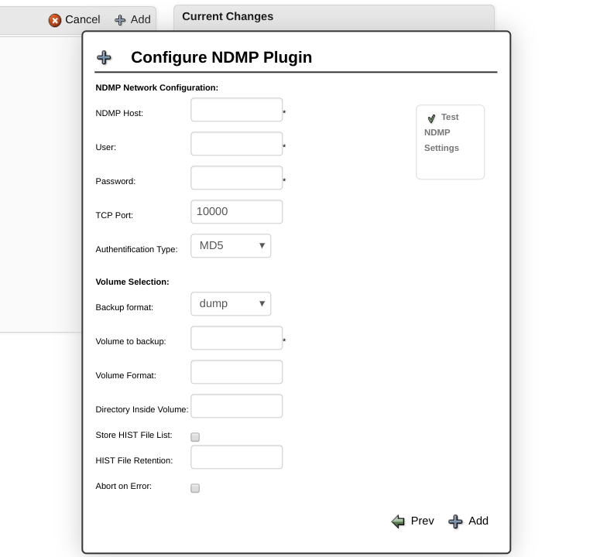Open the Authentification Type dropdown showing MD5
The width and height of the screenshot is (600, 557).
pyautogui.click(x=231, y=246)
